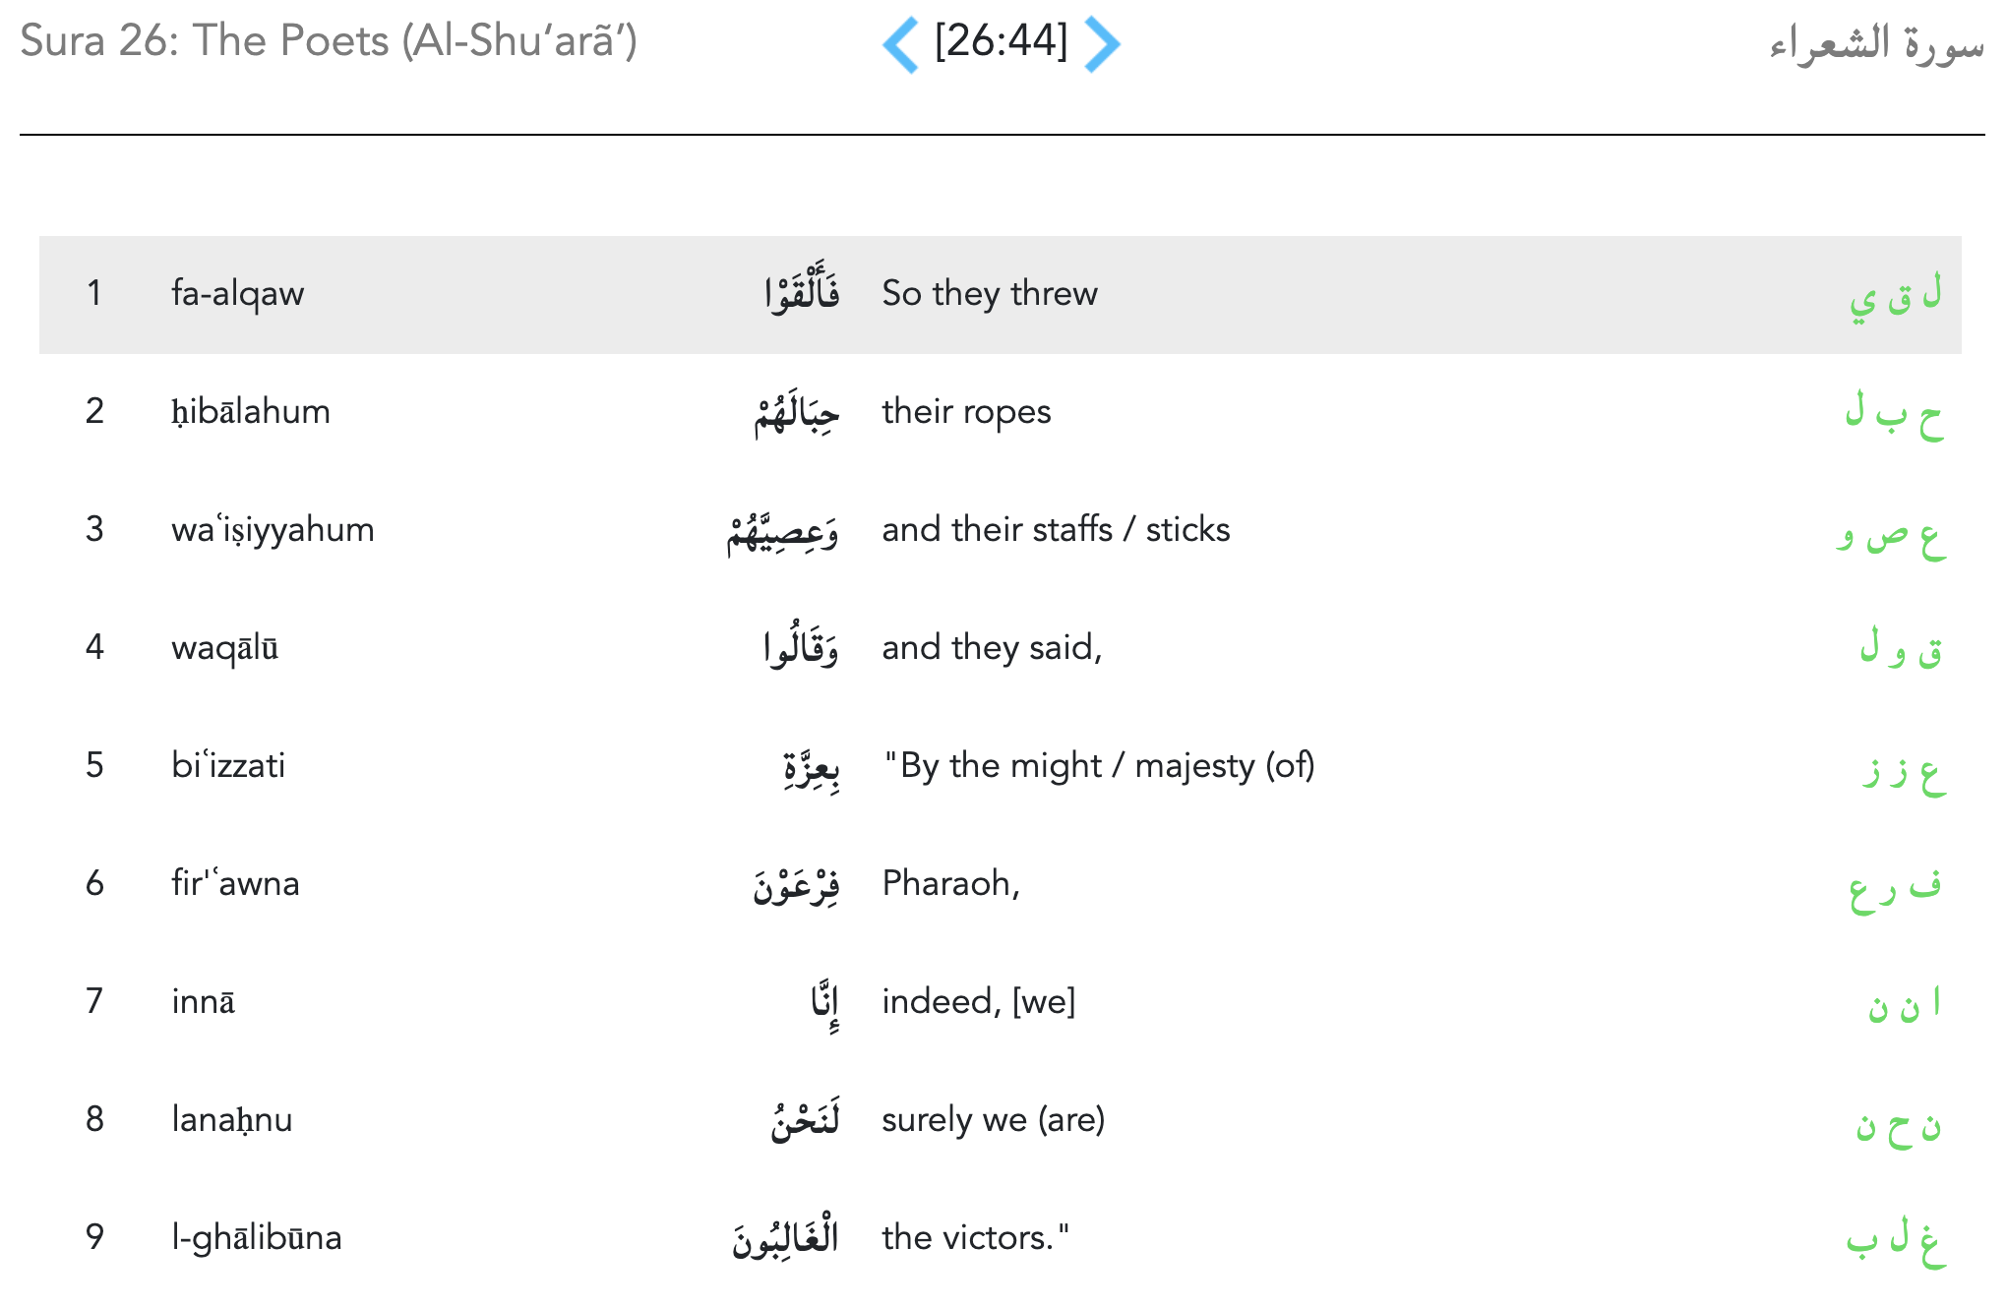Click the verse reference [26:44]

click(x=1001, y=41)
